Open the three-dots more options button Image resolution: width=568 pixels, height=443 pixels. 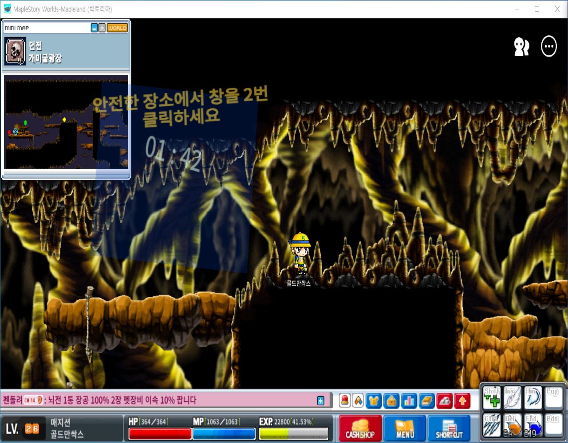(549, 47)
